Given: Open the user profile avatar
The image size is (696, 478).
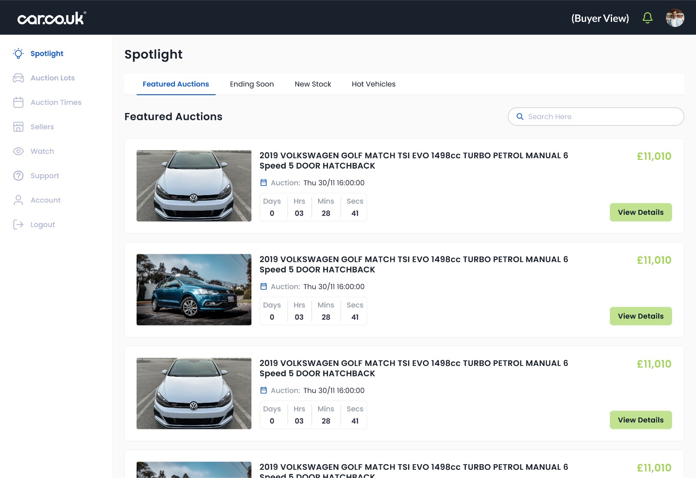Looking at the screenshot, I should 675,18.
